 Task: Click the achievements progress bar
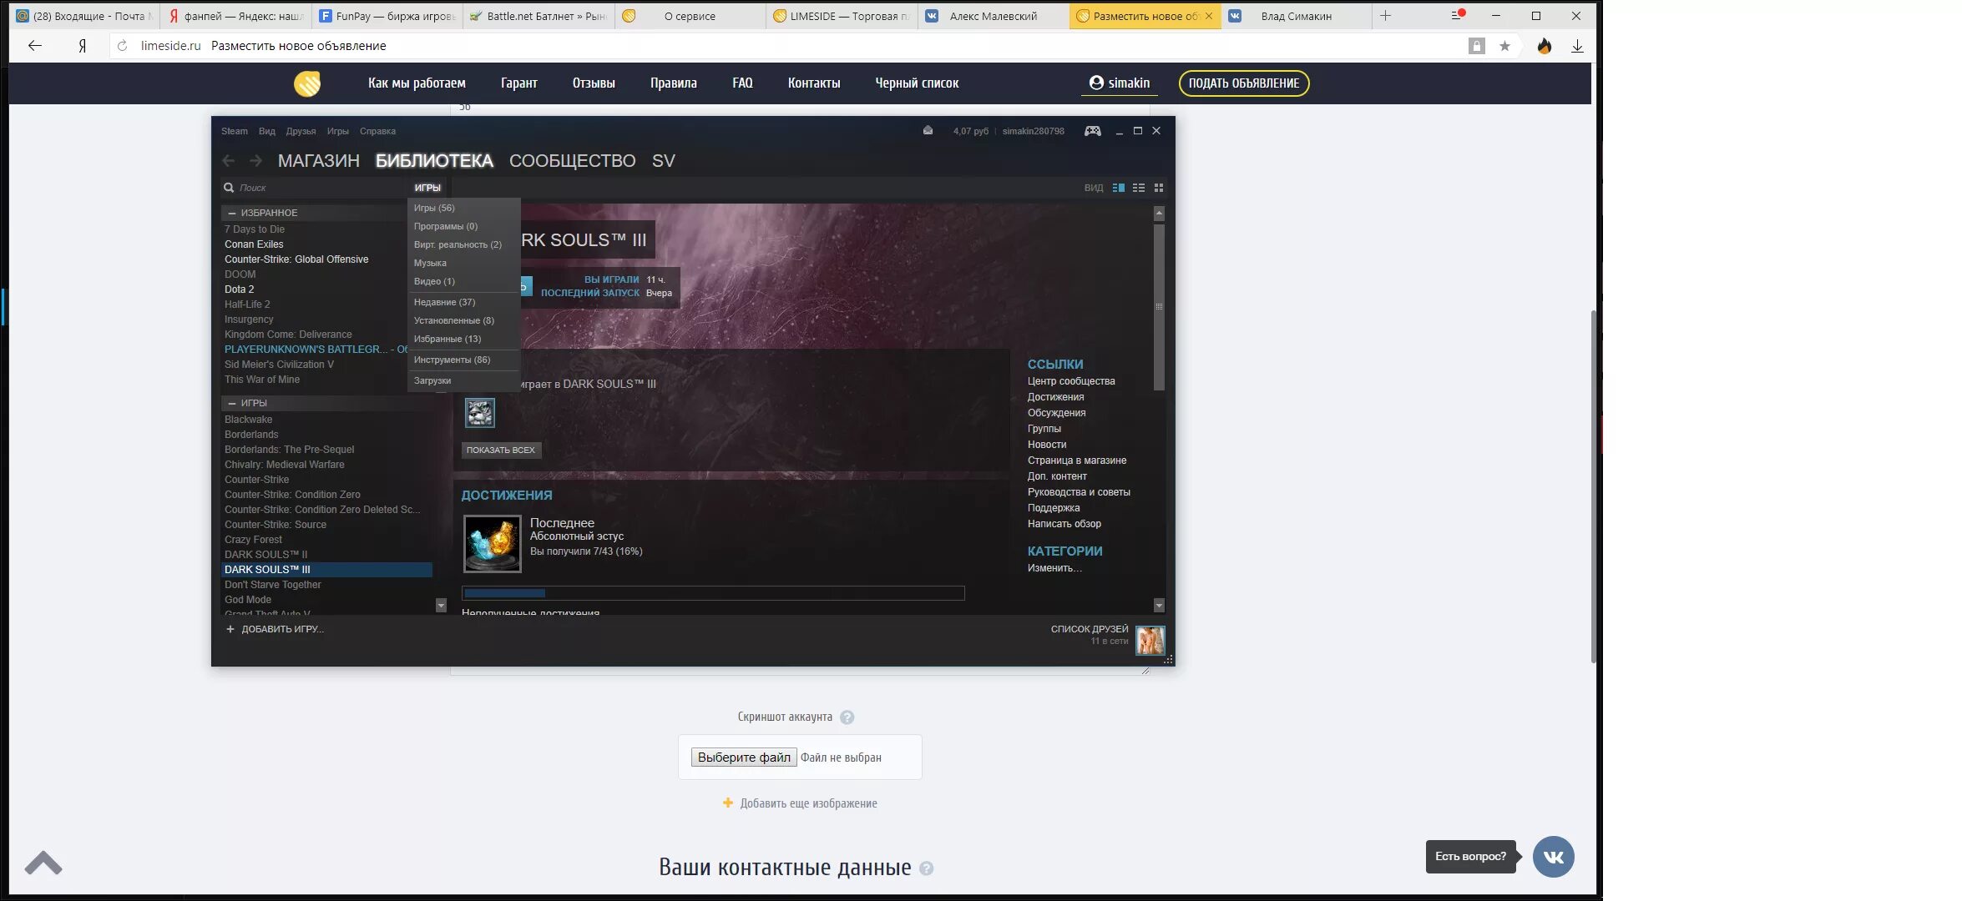[713, 593]
